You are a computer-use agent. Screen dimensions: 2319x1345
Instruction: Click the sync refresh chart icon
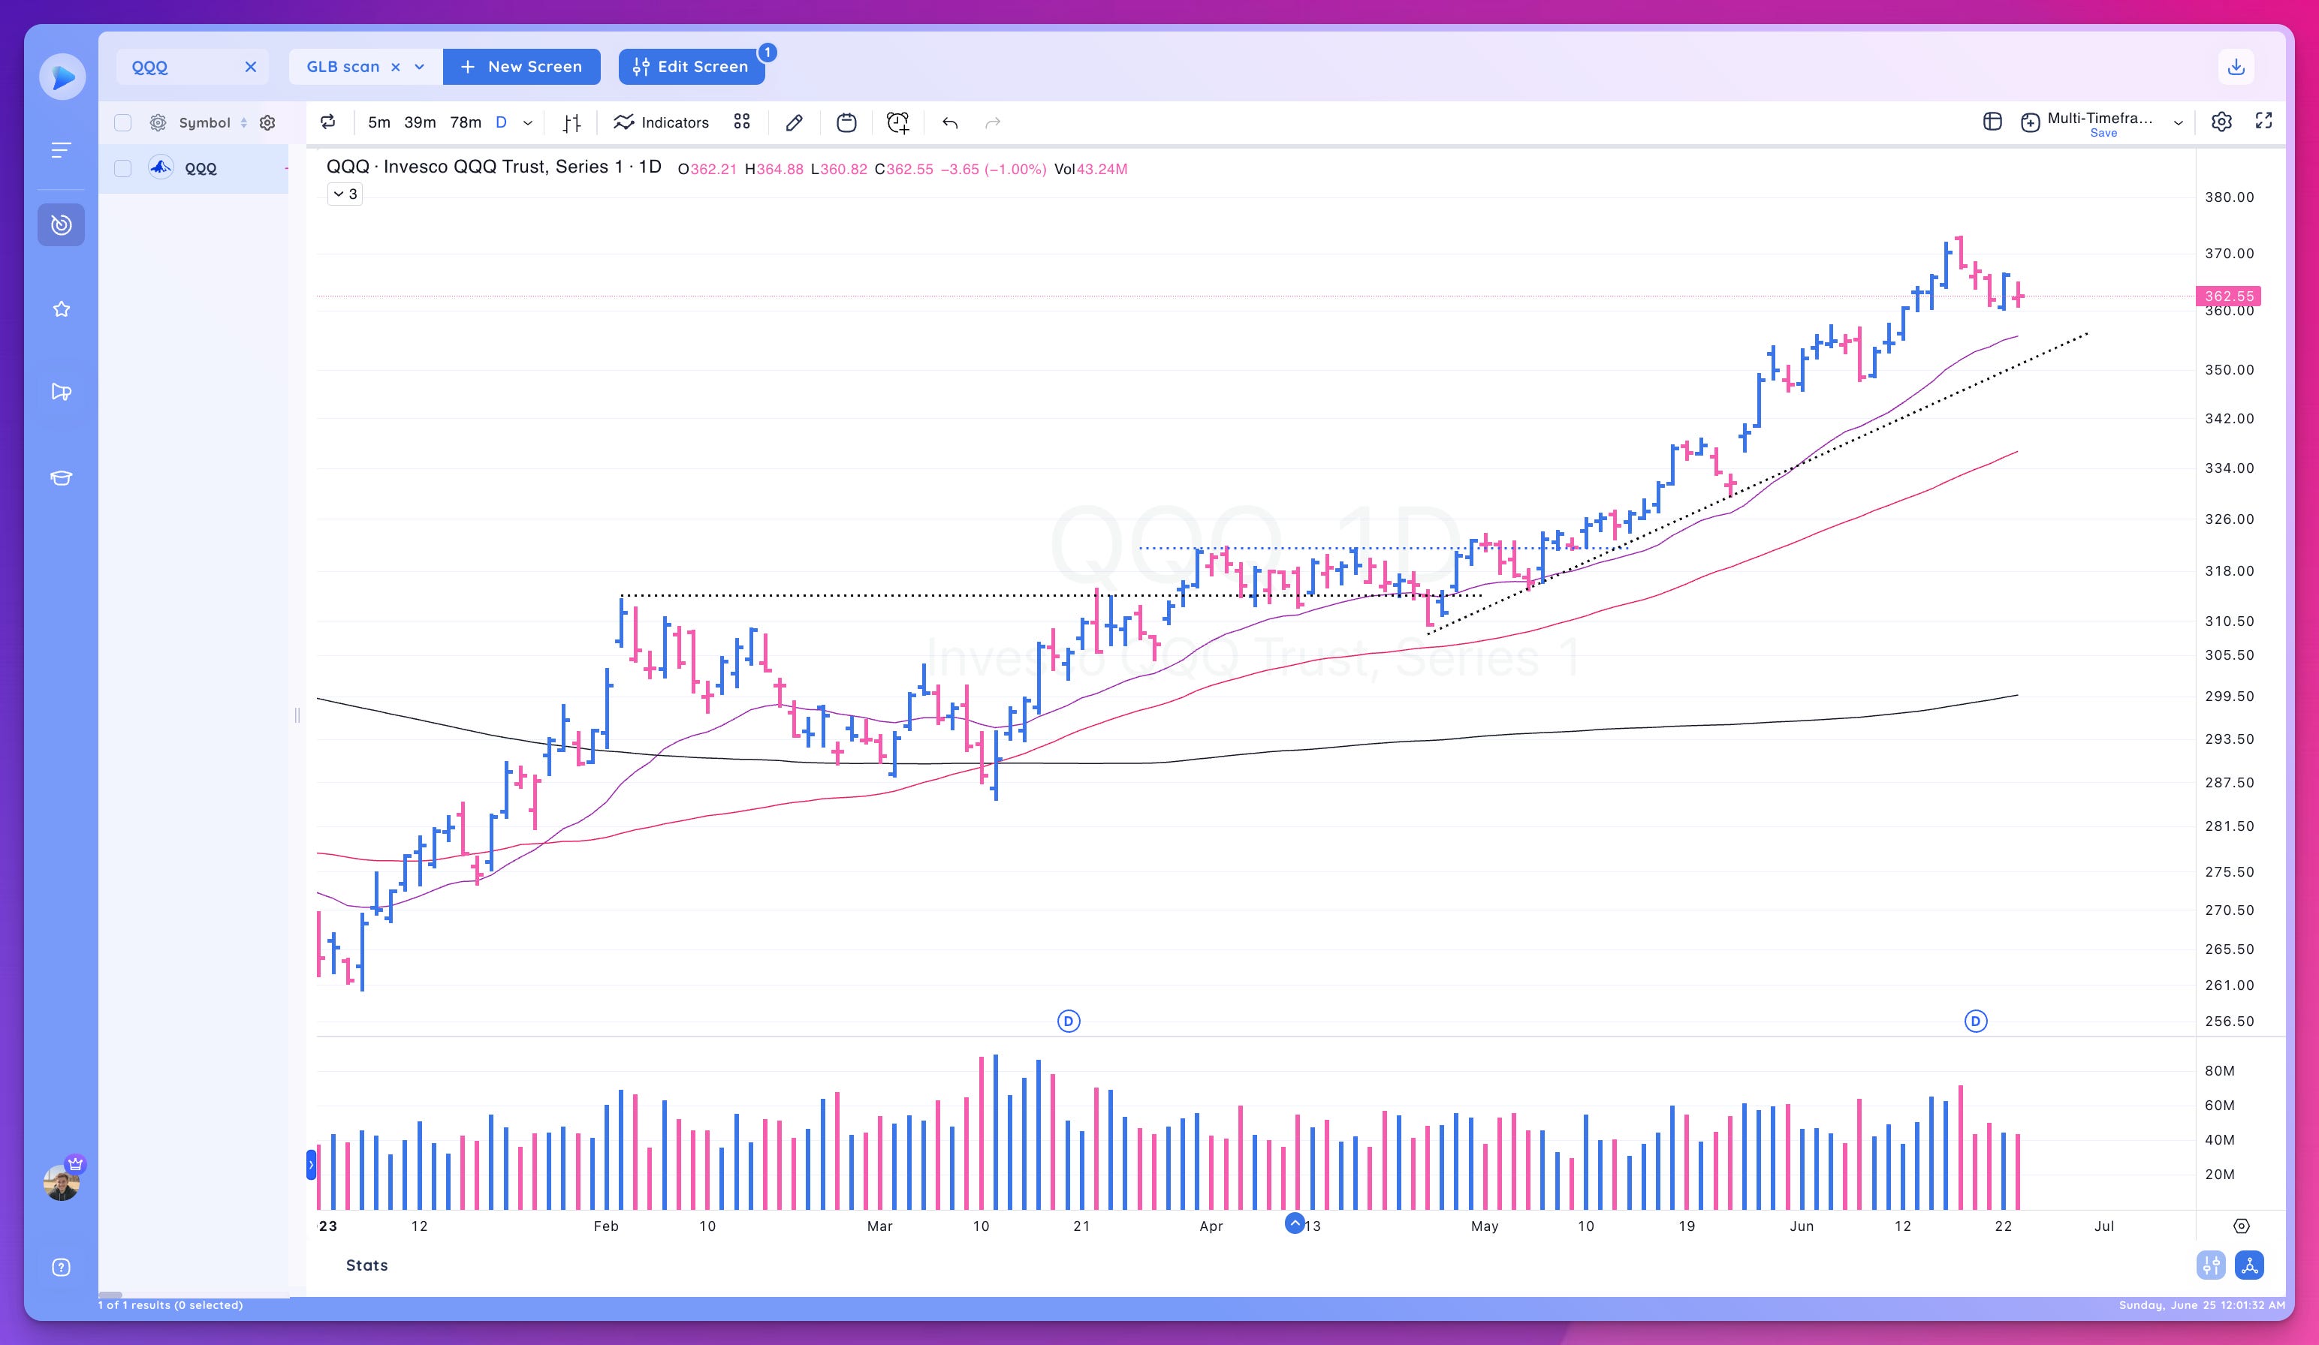coord(327,122)
